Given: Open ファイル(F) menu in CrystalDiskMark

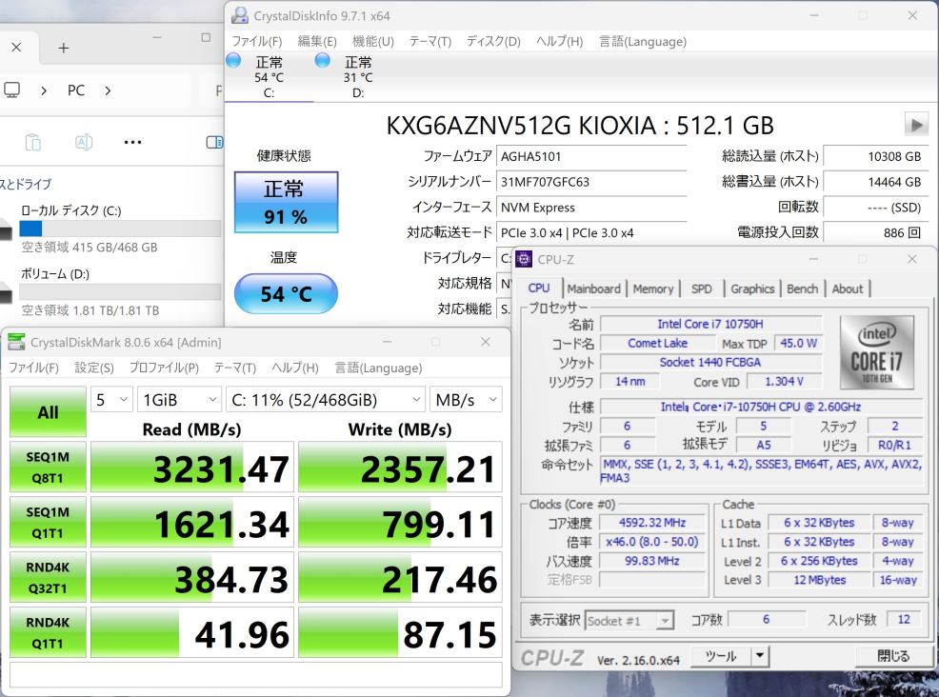Looking at the screenshot, I should (x=33, y=368).
